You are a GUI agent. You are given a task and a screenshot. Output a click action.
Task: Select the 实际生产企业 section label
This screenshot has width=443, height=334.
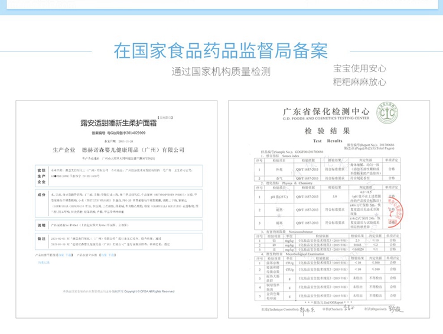[41, 176]
